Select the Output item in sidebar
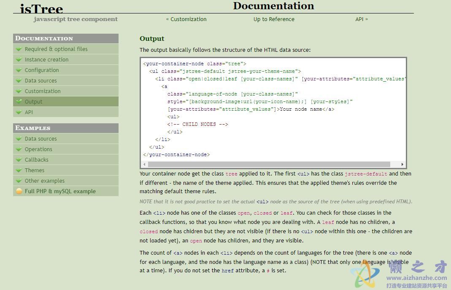Screen dimensions: 451x290 pos(33,101)
